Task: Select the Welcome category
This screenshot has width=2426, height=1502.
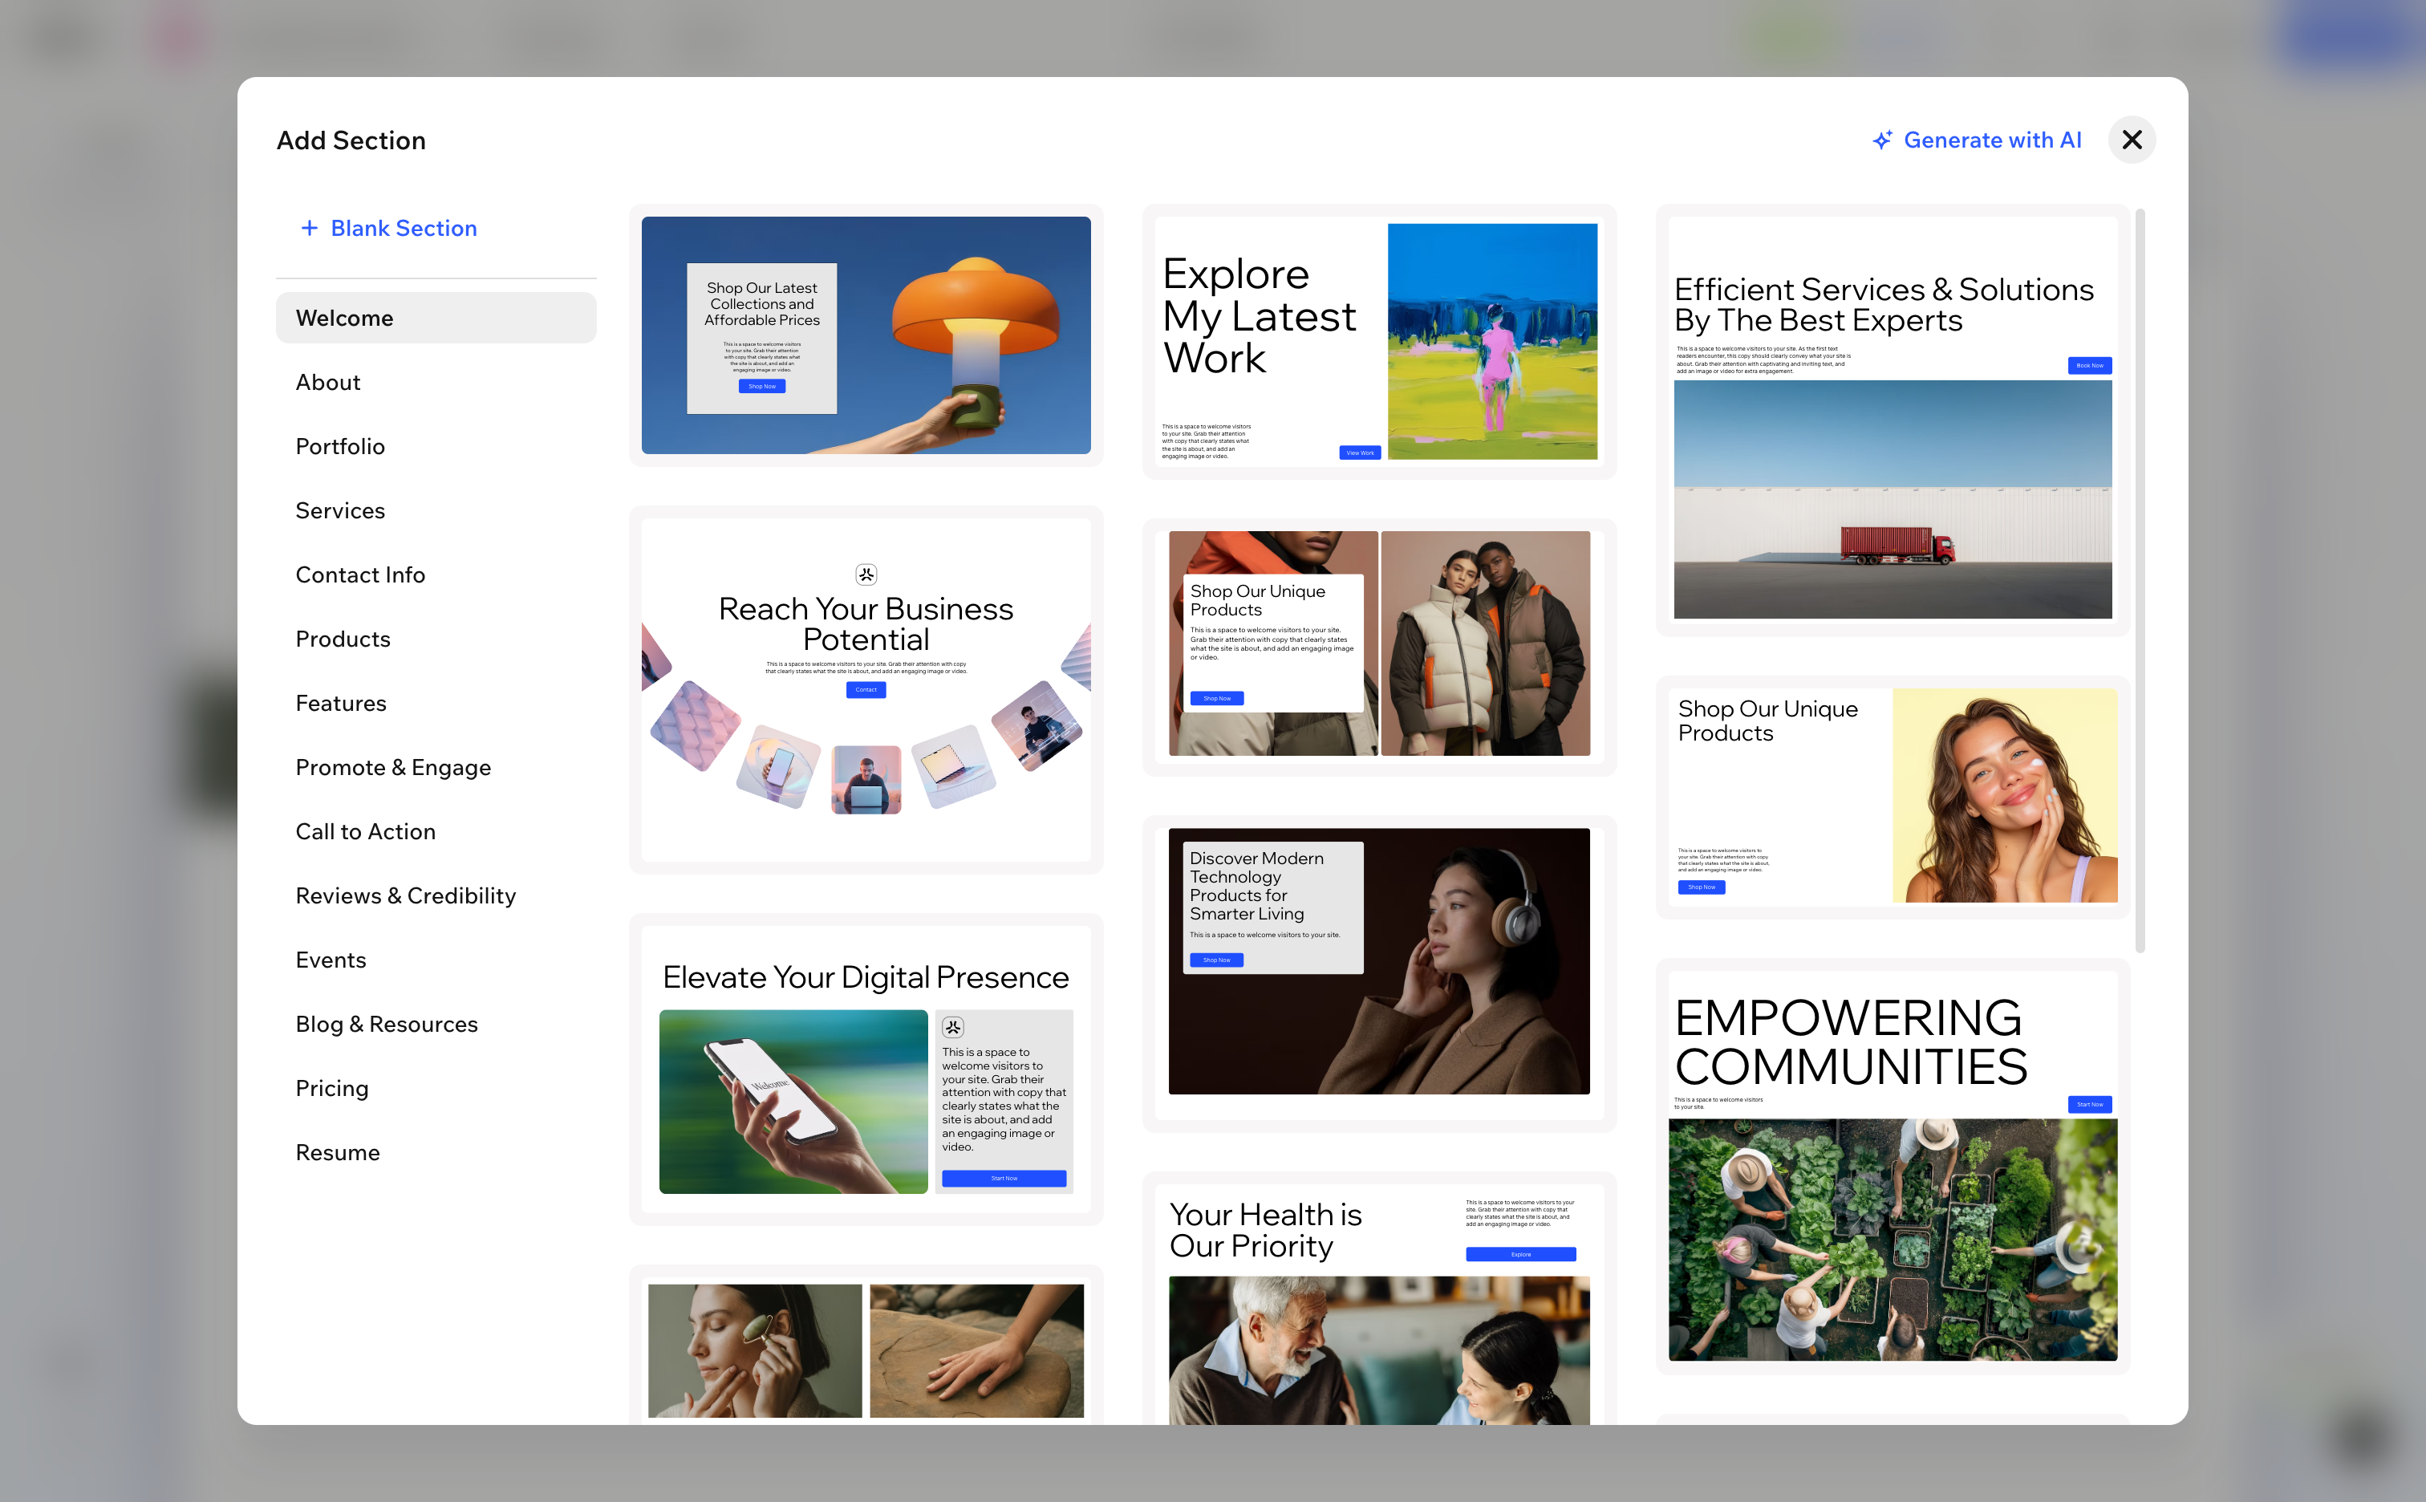Action: coord(436,318)
